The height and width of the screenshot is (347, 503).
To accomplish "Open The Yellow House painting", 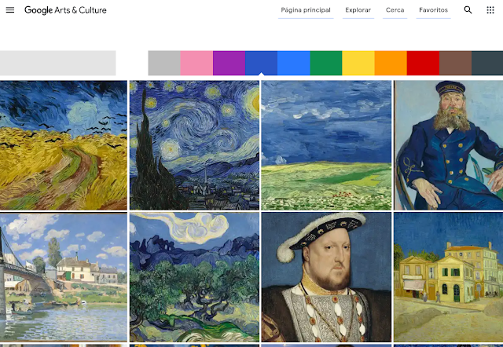I will (449, 277).
